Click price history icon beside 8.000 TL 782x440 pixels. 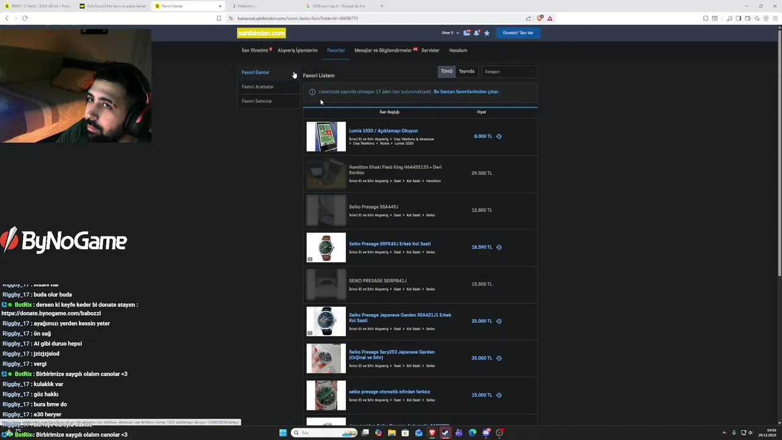point(499,136)
